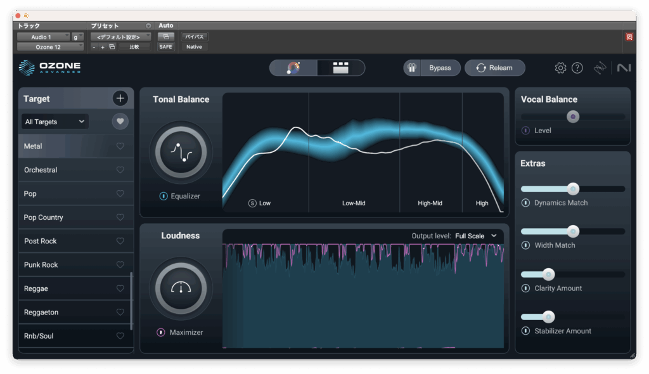Click the Tonal Balance equalizer dial

(181, 152)
